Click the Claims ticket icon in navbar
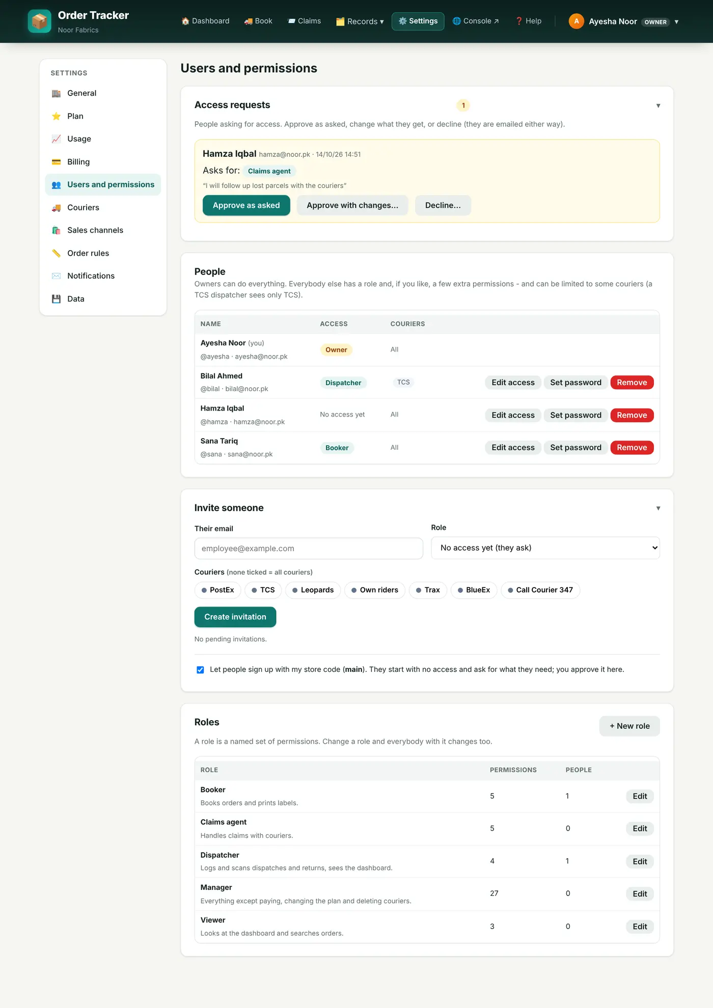Image resolution: width=713 pixels, height=1008 pixels. tap(291, 21)
